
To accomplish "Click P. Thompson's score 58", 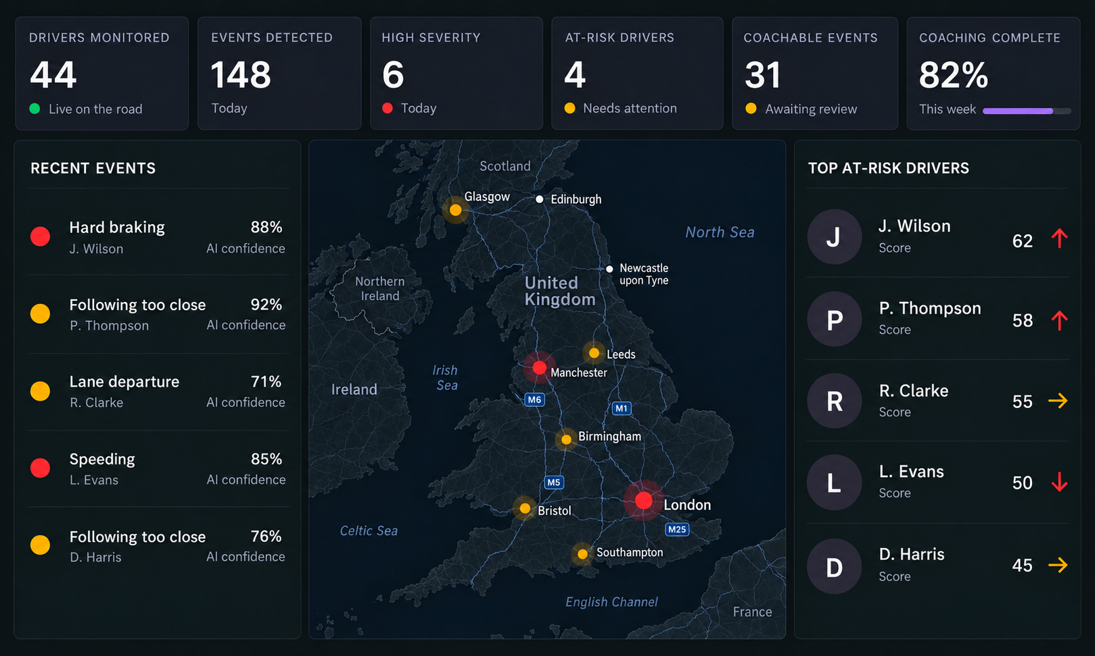I will click(x=1023, y=321).
